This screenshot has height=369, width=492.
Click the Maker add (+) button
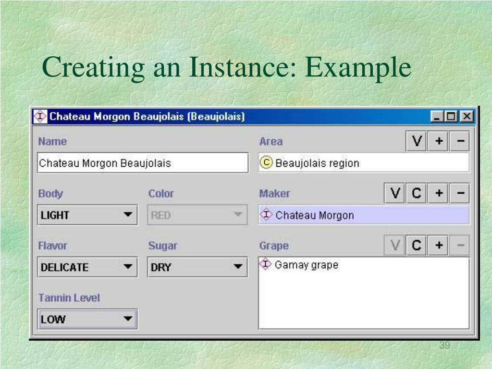pos(439,193)
